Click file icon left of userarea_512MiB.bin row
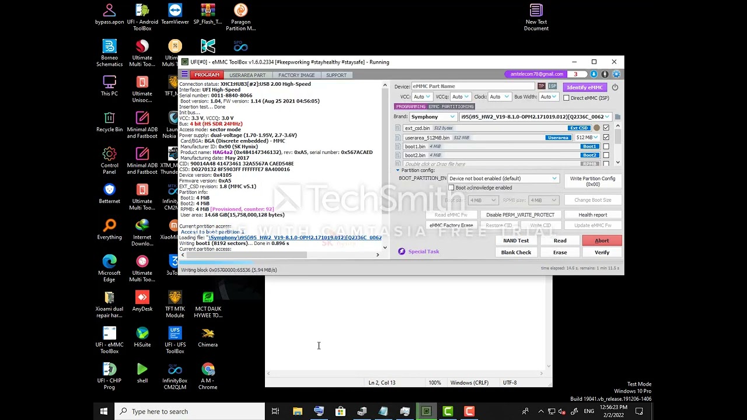This screenshot has width=747, height=420. [x=398, y=138]
